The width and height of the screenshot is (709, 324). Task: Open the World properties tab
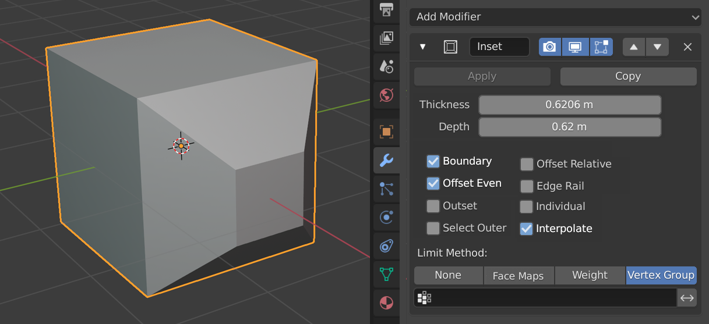tap(386, 95)
